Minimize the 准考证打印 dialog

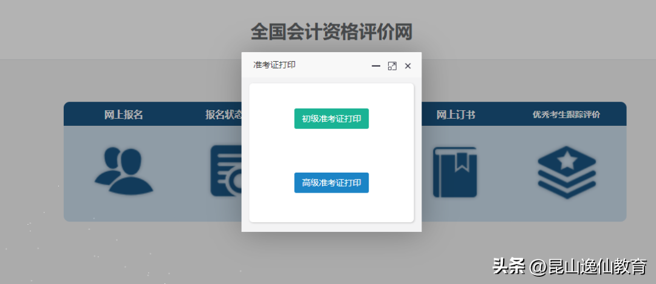coord(376,66)
